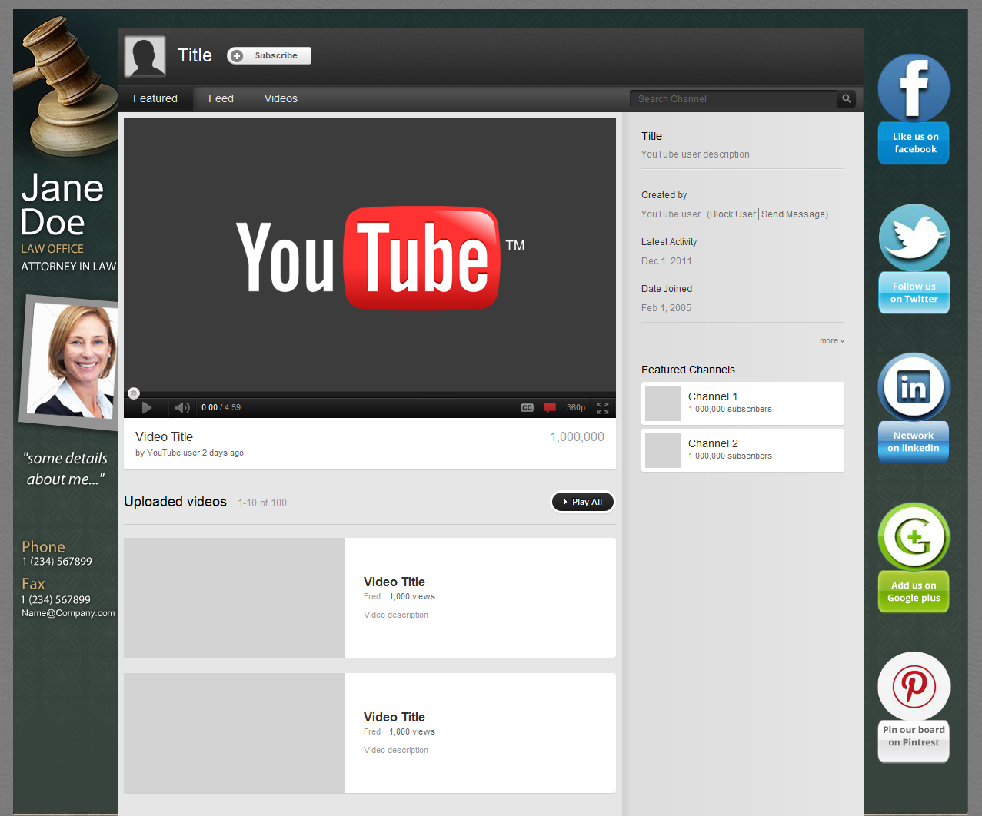
Task: Click the Twitter bird icon
Action: [914, 238]
